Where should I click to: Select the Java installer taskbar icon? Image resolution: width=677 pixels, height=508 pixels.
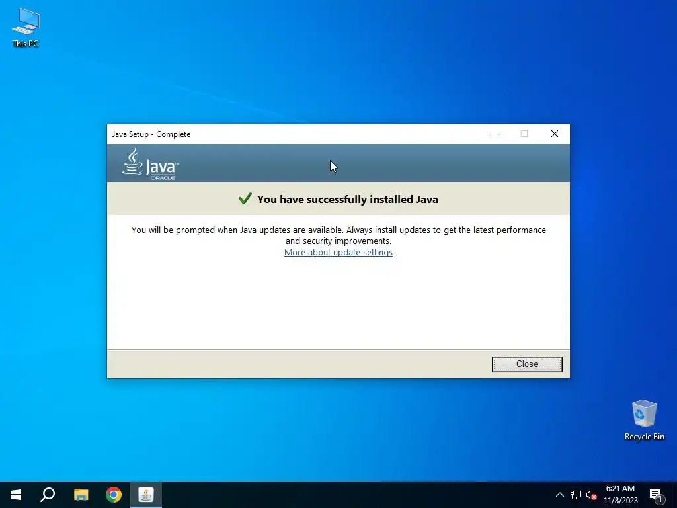coord(146,495)
